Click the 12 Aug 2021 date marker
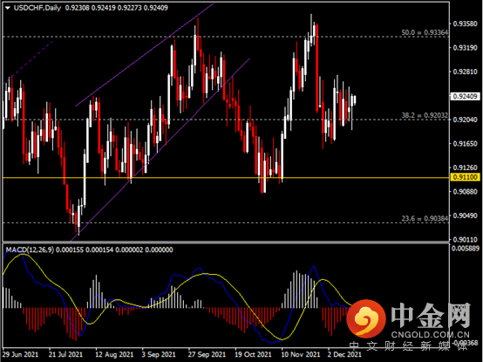483x362 pixels. tap(114, 354)
